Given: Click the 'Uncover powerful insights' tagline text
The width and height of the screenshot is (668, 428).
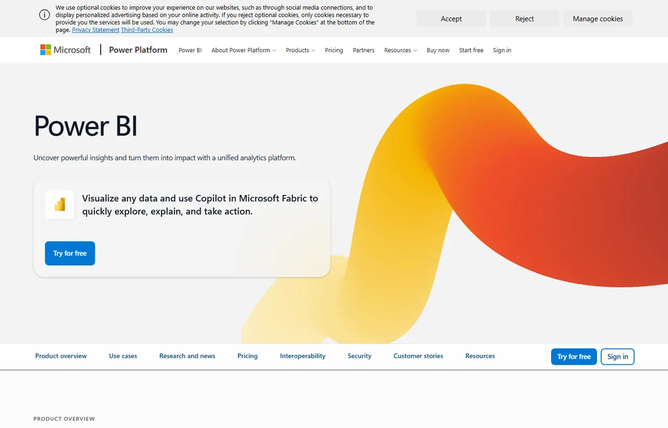Looking at the screenshot, I should coord(165,157).
